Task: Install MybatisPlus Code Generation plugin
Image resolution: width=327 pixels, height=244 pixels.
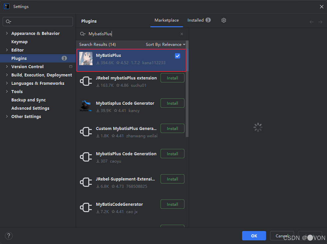Action: point(172,154)
